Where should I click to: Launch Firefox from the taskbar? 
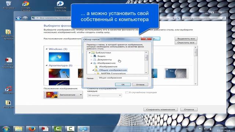[x=32, y=129]
